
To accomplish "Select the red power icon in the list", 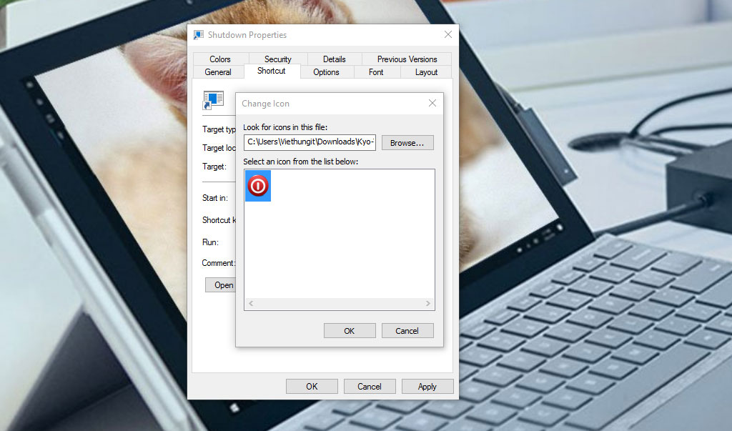I will point(258,187).
